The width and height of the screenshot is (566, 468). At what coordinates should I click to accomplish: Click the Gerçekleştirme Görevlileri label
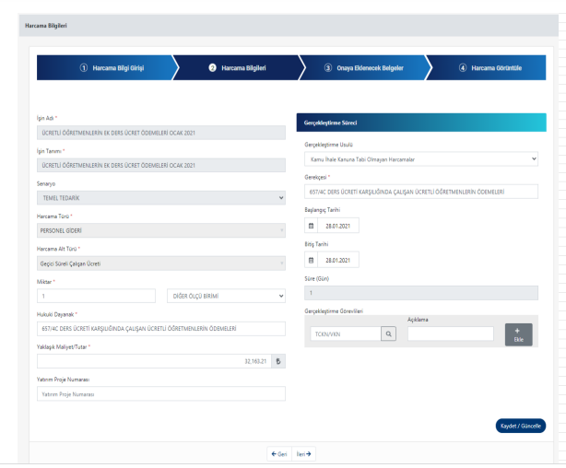click(334, 311)
